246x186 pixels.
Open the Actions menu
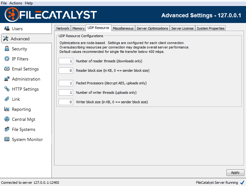click(16, 3)
